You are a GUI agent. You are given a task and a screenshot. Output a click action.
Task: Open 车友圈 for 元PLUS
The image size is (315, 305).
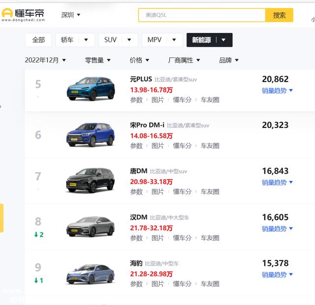pos(210,100)
